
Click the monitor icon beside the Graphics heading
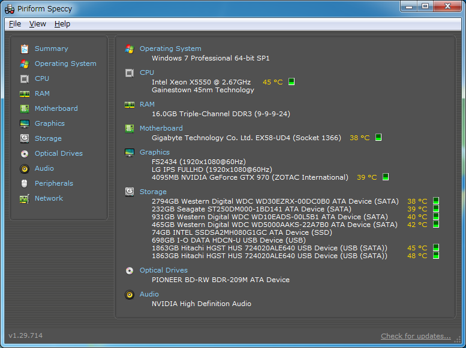[x=130, y=152]
